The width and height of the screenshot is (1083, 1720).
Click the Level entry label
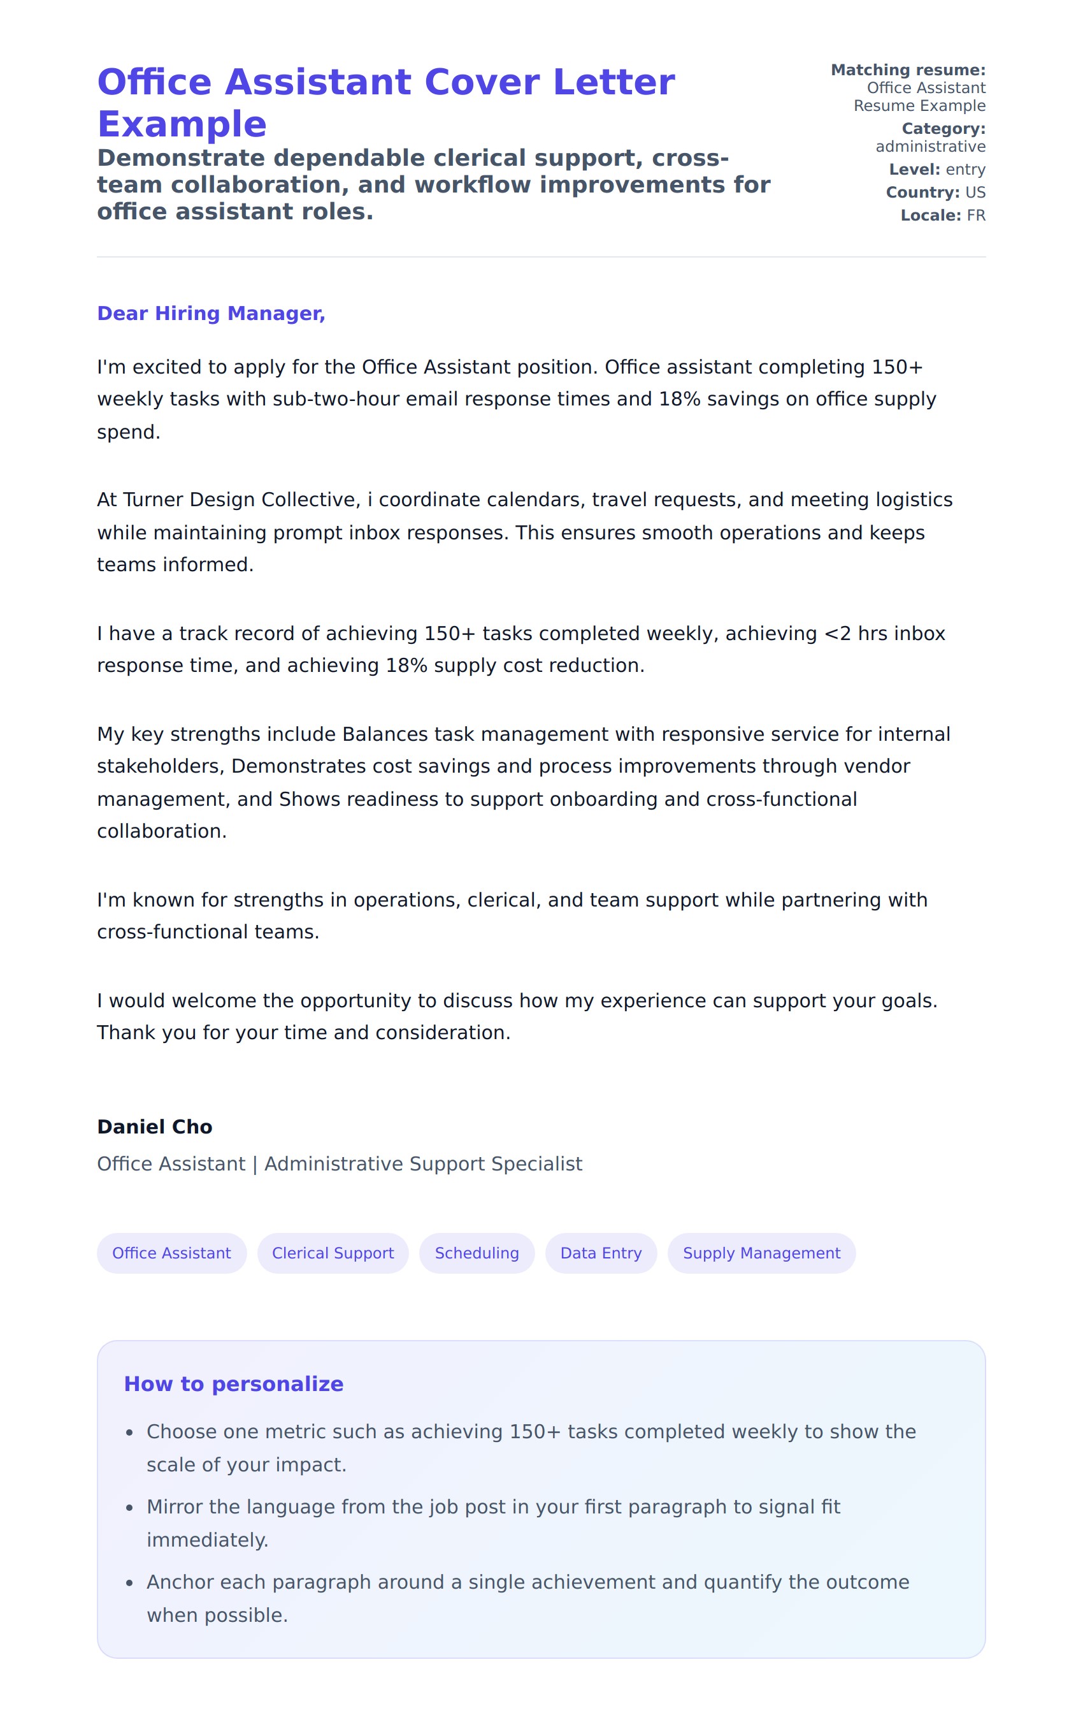(x=936, y=170)
